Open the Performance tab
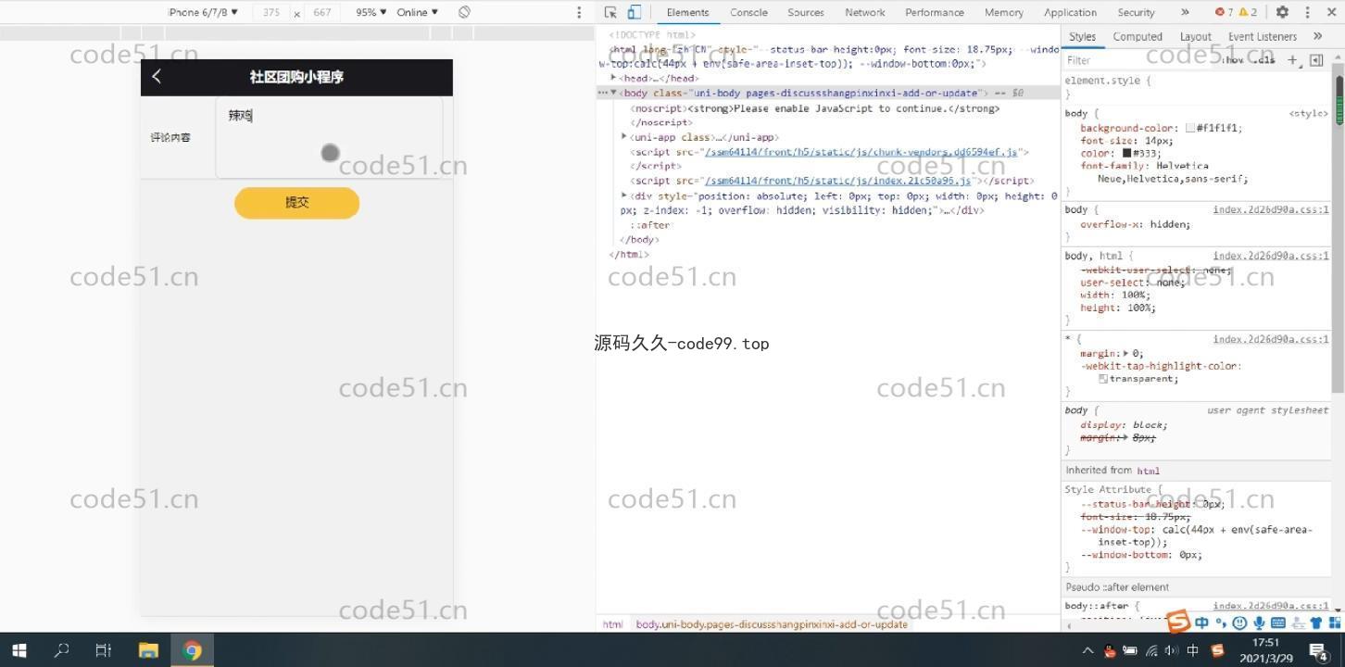The image size is (1345, 667). pyautogui.click(x=935, y=12)
